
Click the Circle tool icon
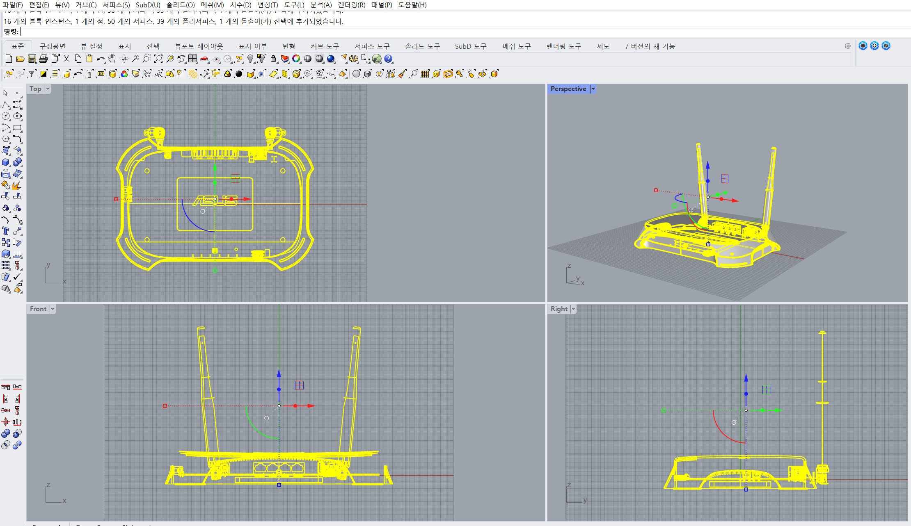(6, 116)
